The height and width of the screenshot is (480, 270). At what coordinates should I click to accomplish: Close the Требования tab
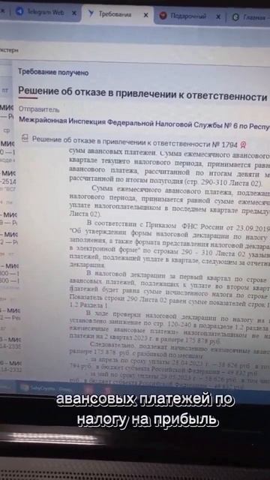[x=146, y=15]
